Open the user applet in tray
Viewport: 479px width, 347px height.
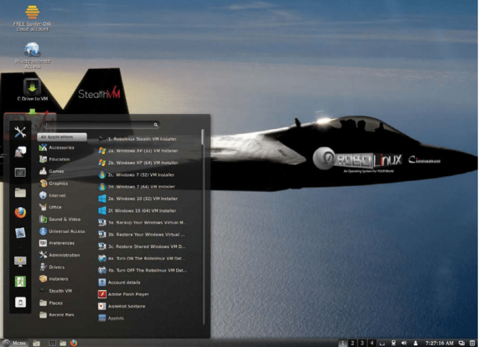click(416, 343)
